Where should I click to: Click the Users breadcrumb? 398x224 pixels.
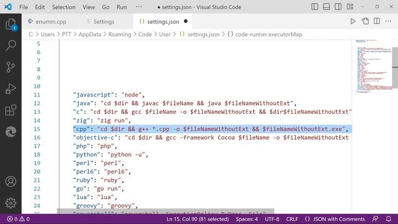coord(48,34)
